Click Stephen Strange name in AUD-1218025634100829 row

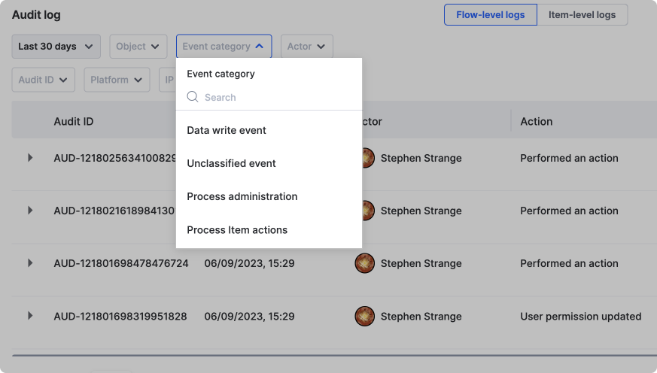click(421, 158)
